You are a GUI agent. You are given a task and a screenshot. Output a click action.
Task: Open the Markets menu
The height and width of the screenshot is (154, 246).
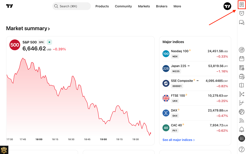[144, 6]
